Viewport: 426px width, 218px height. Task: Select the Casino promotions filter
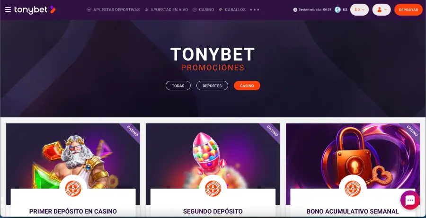click(247, 86)
